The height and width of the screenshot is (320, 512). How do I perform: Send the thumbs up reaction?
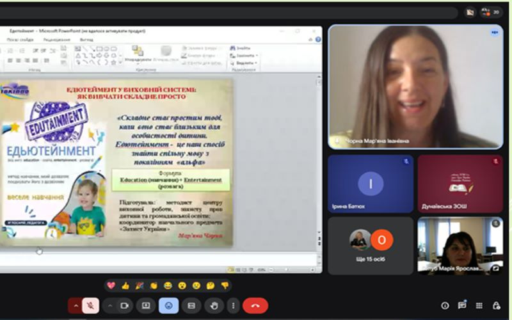click(125, 285)
